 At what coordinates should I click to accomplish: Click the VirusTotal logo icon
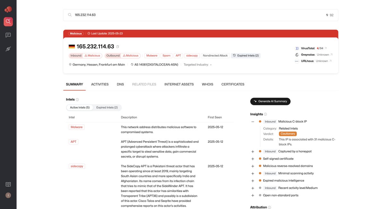(x=297, y=48)
